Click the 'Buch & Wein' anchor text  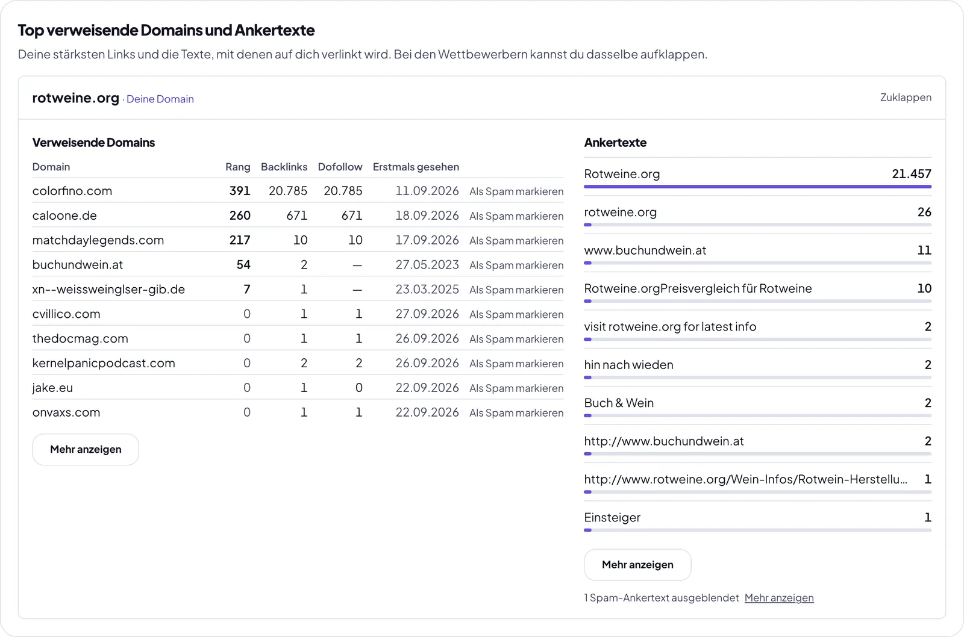[x=619, y=403]
